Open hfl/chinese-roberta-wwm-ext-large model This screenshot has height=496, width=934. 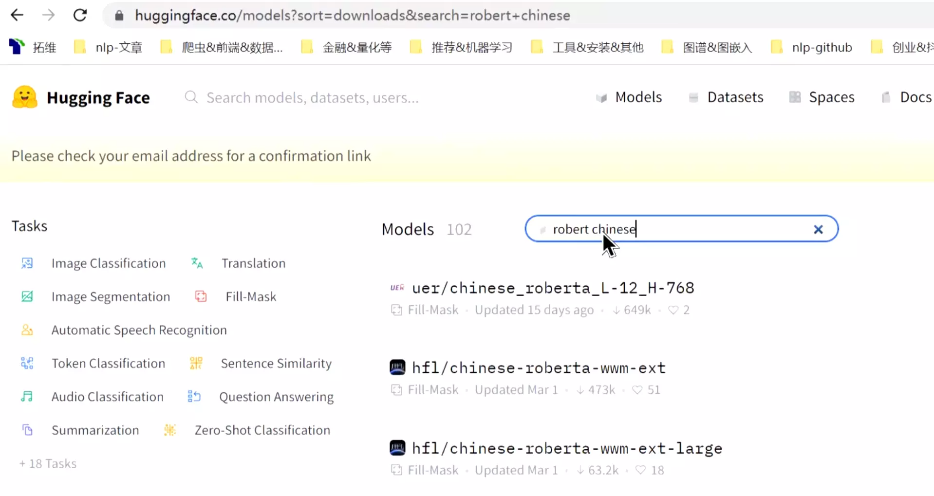[x=567, y=448]
